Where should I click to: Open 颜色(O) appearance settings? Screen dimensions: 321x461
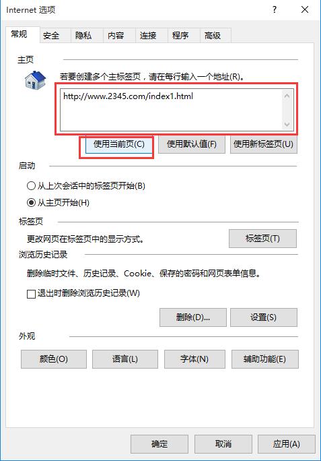(54, 359)
